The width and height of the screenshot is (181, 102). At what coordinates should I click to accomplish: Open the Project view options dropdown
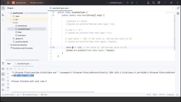coord(11,8)
